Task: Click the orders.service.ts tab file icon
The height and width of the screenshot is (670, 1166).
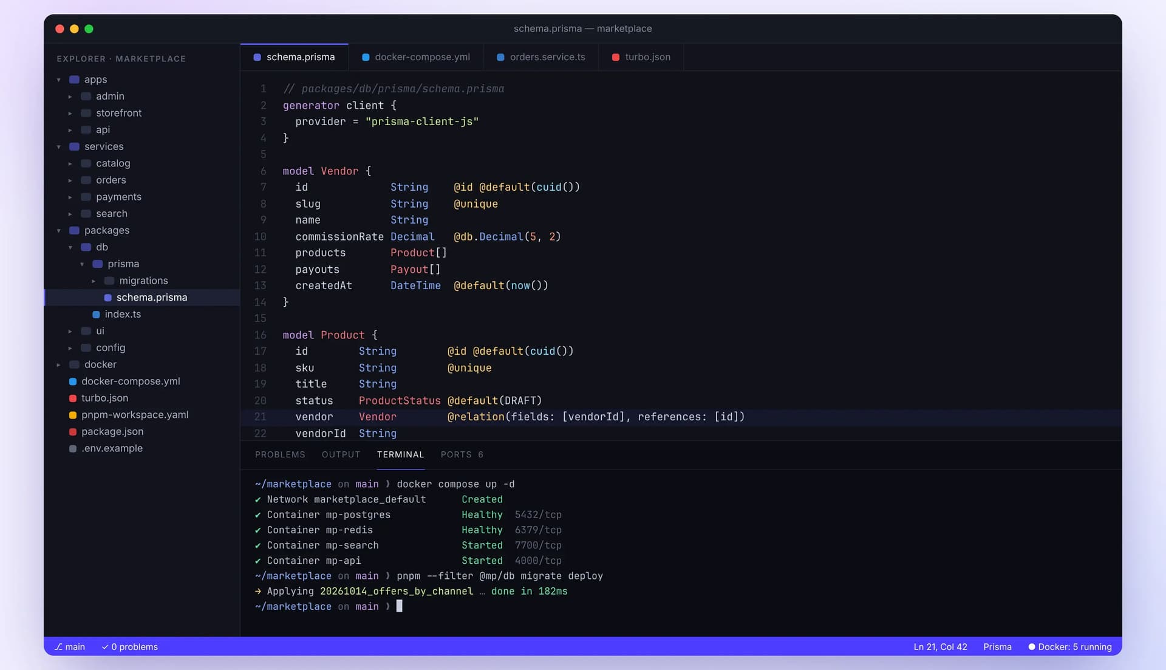Action: [500, 57]
